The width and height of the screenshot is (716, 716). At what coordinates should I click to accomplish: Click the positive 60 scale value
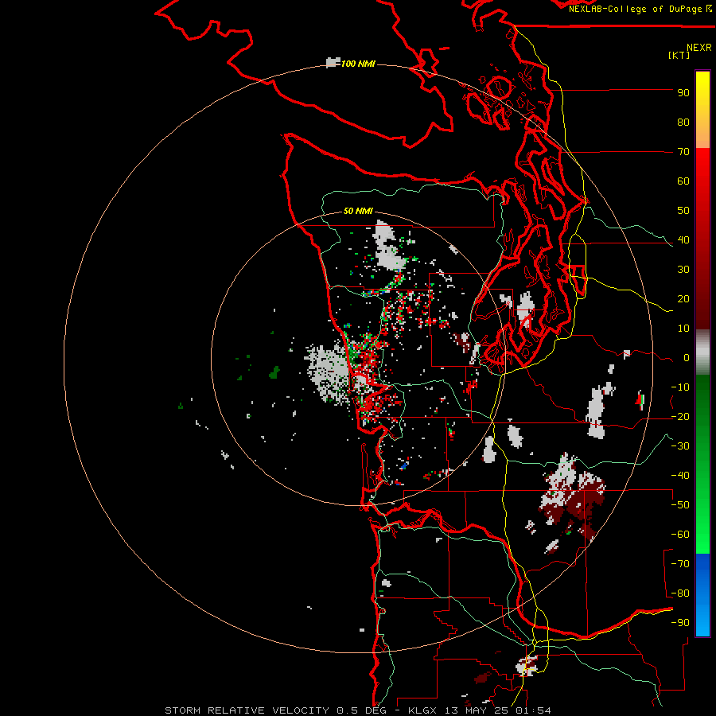(683, 181)
